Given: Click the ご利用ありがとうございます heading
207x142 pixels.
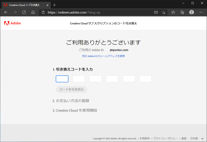Looking at the screenshot, I should (x=103, y=42).
